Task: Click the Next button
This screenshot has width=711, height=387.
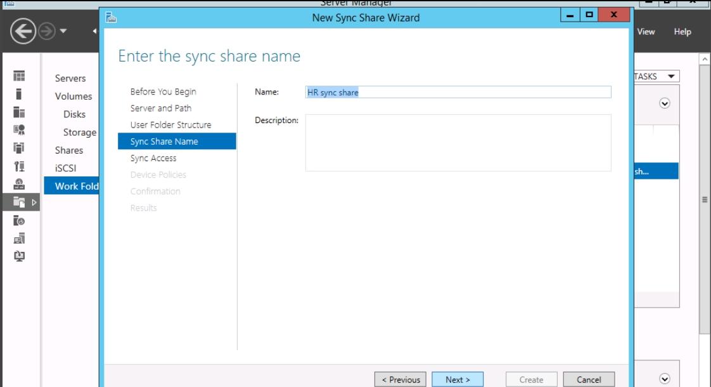Action: pos(458,379)
